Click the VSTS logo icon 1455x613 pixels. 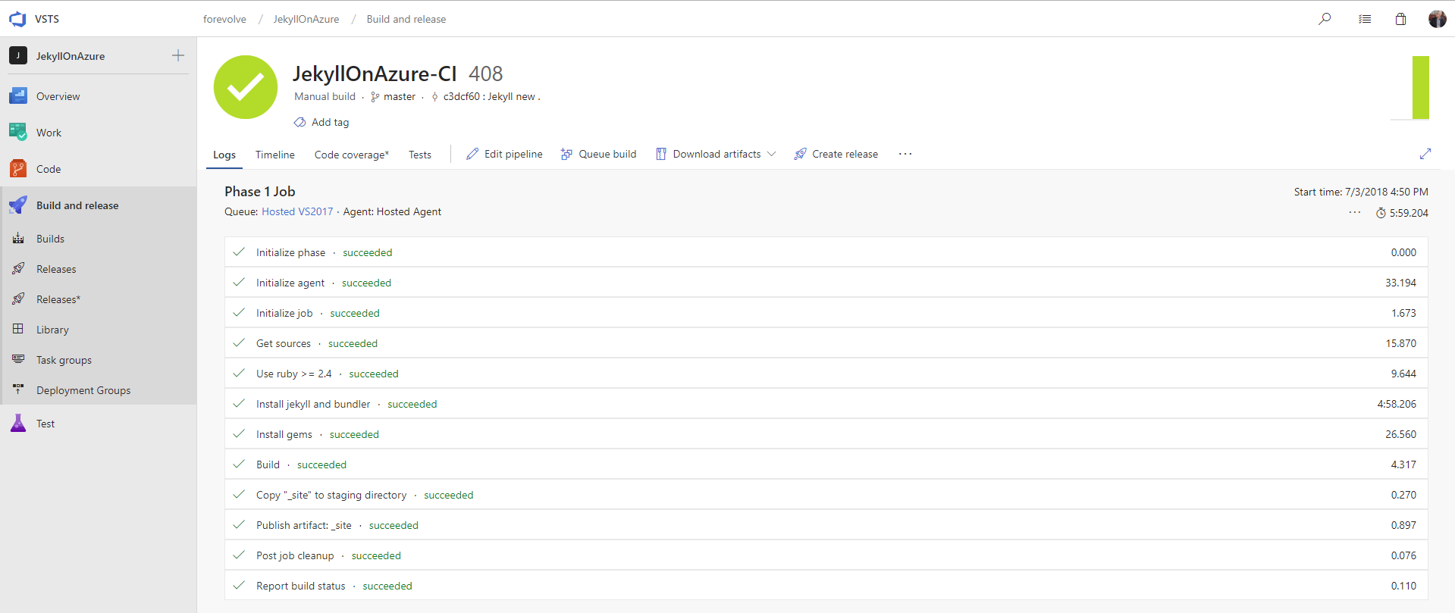tap(17, 19)
